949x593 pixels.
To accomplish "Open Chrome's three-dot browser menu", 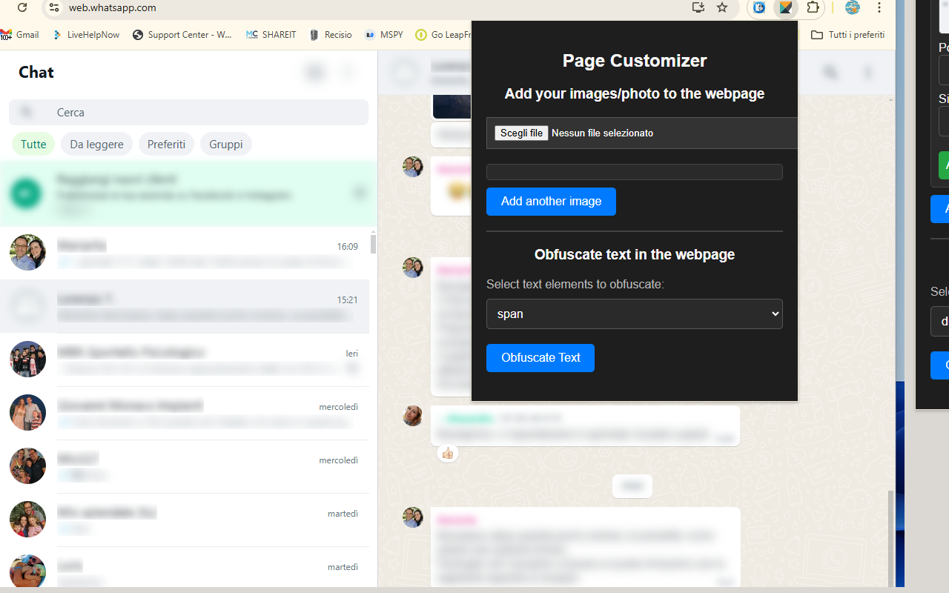I will click(879, 8).
